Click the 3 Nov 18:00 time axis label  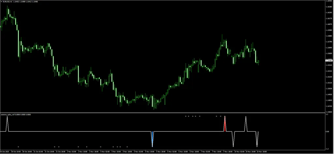pos(94,152)
